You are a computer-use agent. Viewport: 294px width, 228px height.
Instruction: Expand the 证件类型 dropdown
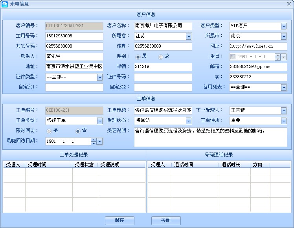click(100, 77)
